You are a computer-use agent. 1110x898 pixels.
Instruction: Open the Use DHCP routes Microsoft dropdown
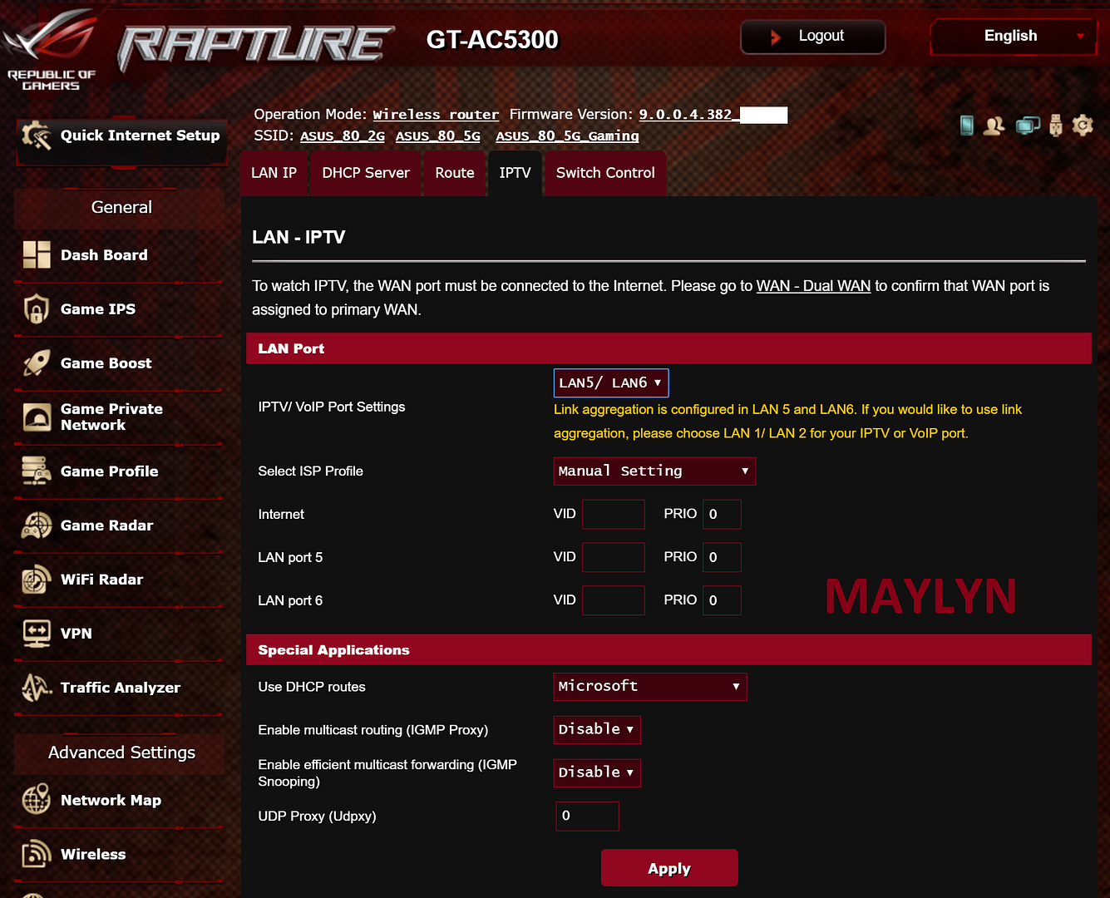click(649, 687)
